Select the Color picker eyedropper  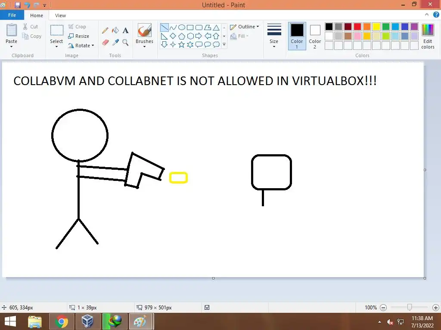pyautogui.click(x=115, y=43)
